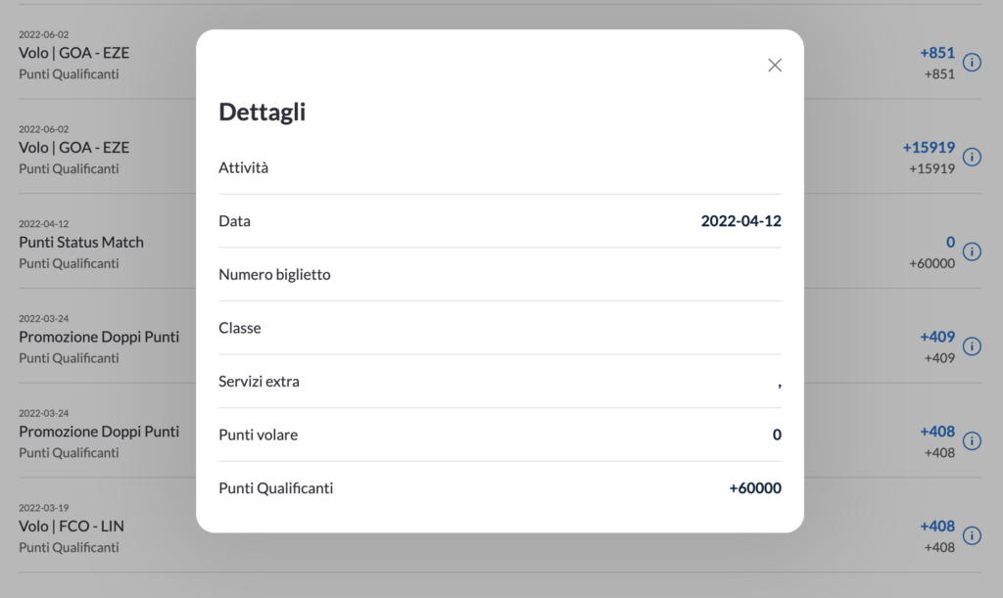This screenshot has height=598, width=1003.
Task: Click the Classe label
Action: pyautogui.click(x=240, y=328)
